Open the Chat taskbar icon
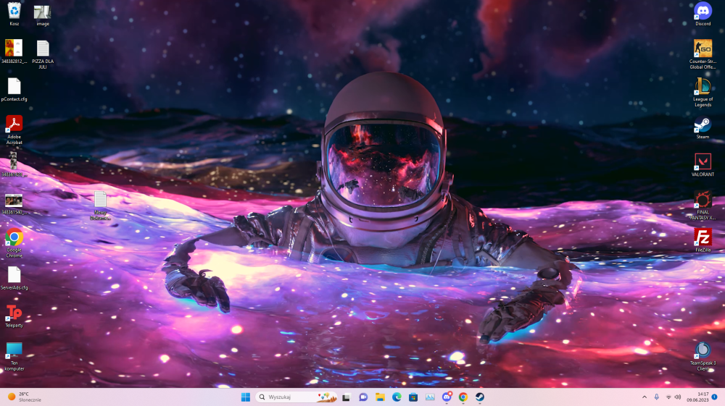 tap(363, 397)
